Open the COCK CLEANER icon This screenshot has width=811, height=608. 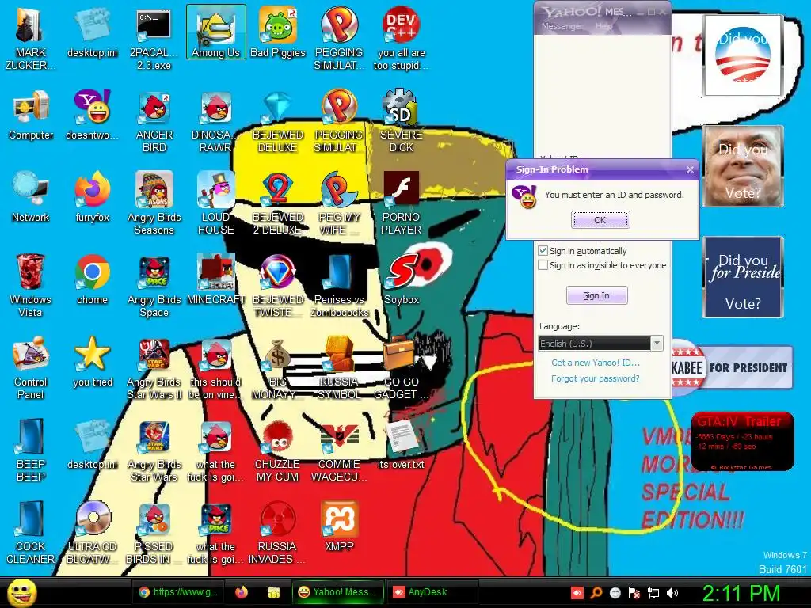tap(30, 532)
